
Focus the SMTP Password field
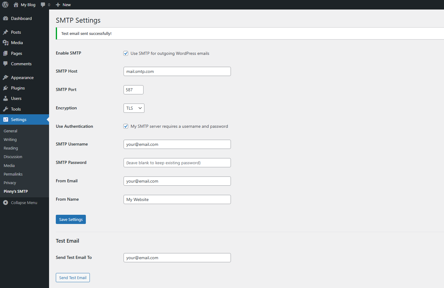tap(177, 163)
